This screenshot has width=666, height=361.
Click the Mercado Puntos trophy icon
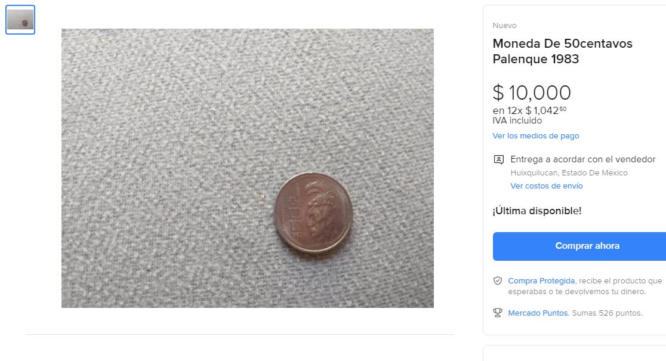(x=498, y=313)
